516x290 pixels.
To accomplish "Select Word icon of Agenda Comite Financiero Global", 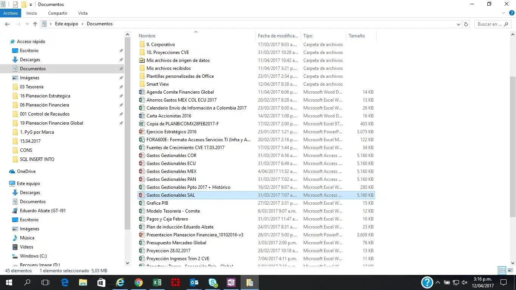I will click(x=142, y=92).
